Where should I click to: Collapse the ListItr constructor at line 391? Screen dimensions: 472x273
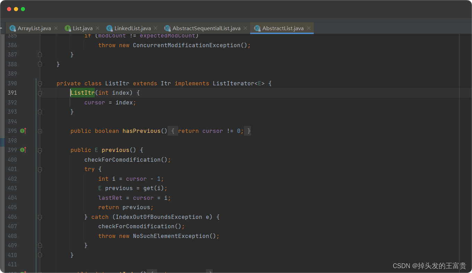click(x=40, y=93)
